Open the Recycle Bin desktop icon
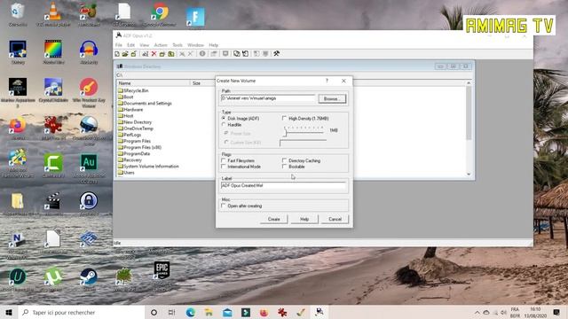This screenshot has height=319, width=568. (x=18, y=14)
